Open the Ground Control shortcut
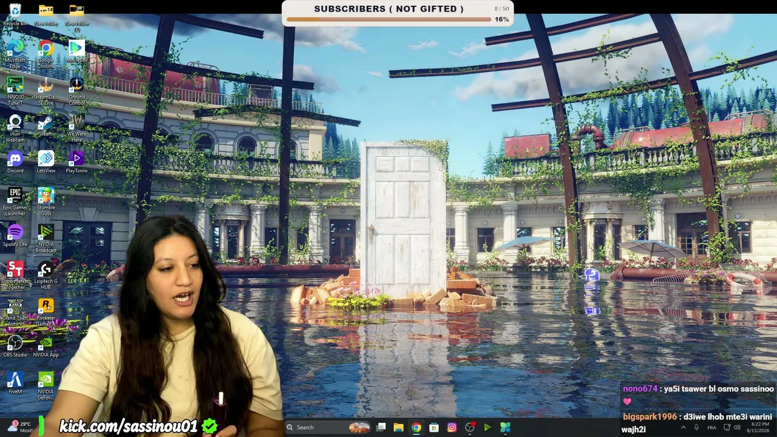This screenshot has height=437, width=777. click(76, 91)
